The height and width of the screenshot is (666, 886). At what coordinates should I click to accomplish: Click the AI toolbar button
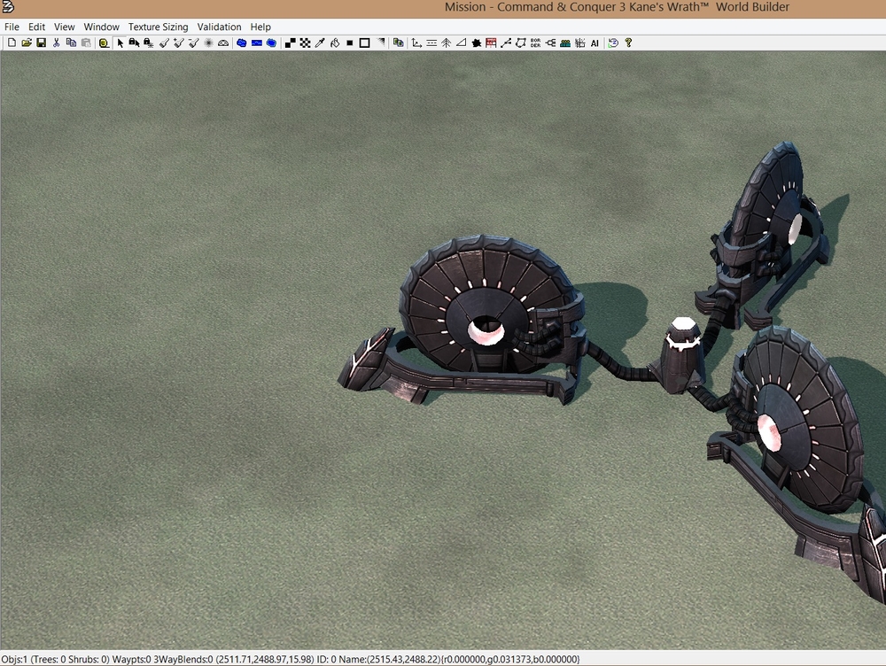click(595, 43)
